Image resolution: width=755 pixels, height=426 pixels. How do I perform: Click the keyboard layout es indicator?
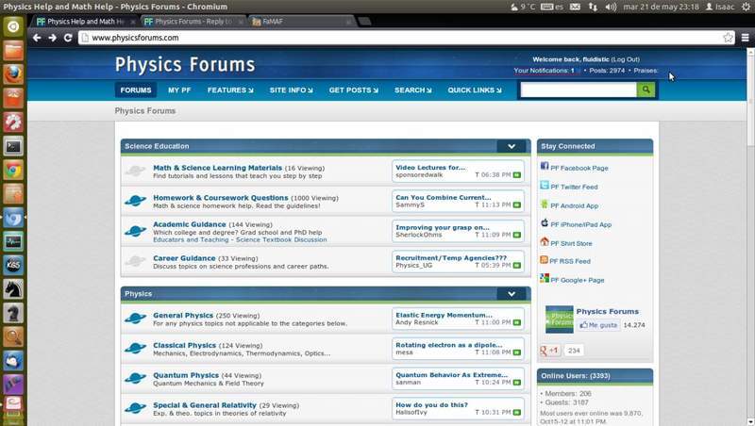pyautogui.click(x=552, y=7)
